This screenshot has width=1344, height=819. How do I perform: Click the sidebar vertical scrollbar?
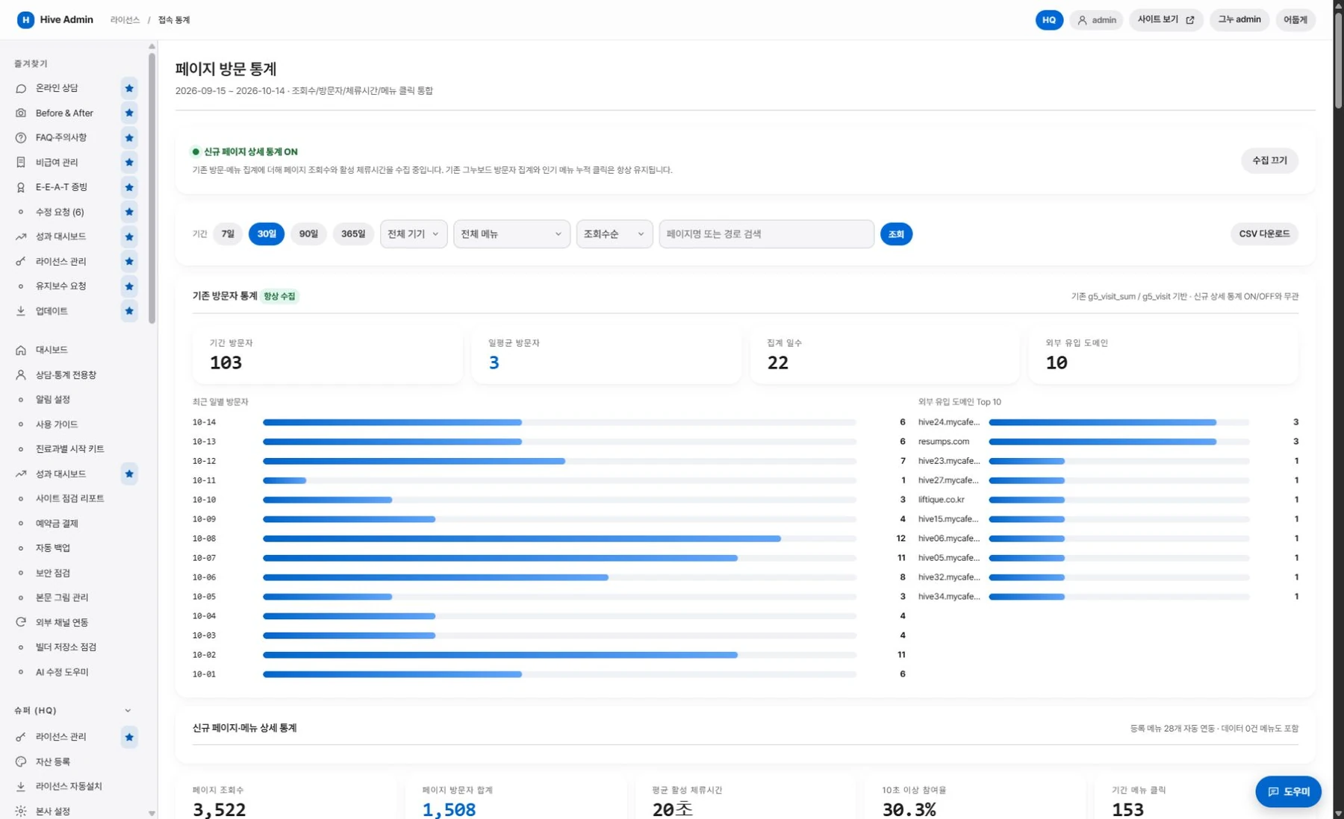point(152,188)
